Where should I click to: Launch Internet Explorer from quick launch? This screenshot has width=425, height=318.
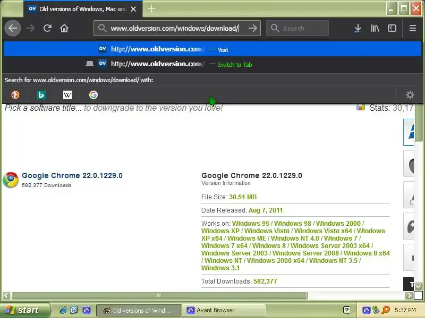pyautogui.click(x=63, y=310)
